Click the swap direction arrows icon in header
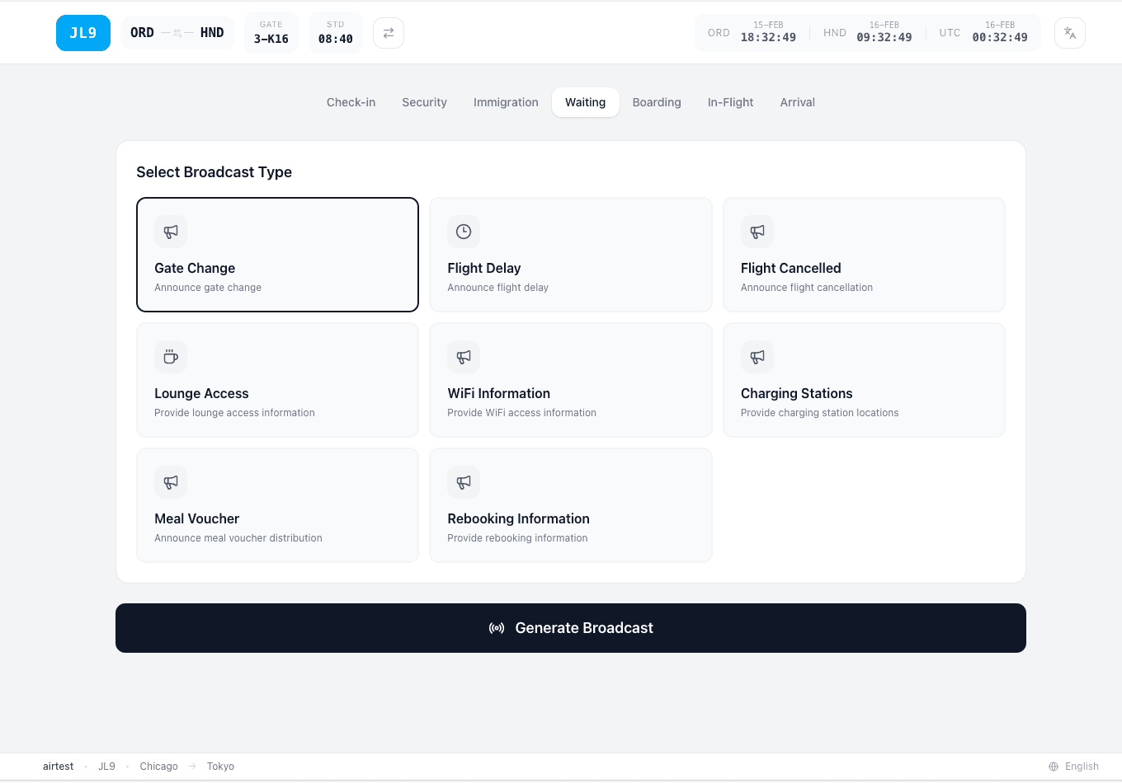This screenshot has height=783, width=1122. click(388, 32)
